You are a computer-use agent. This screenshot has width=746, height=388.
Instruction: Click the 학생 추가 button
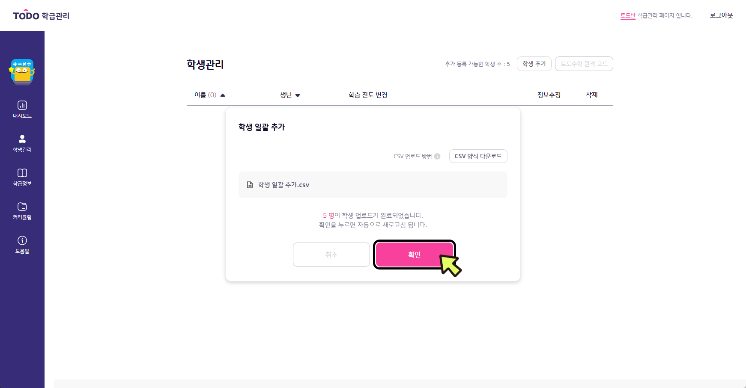click(x=534, y=64)
